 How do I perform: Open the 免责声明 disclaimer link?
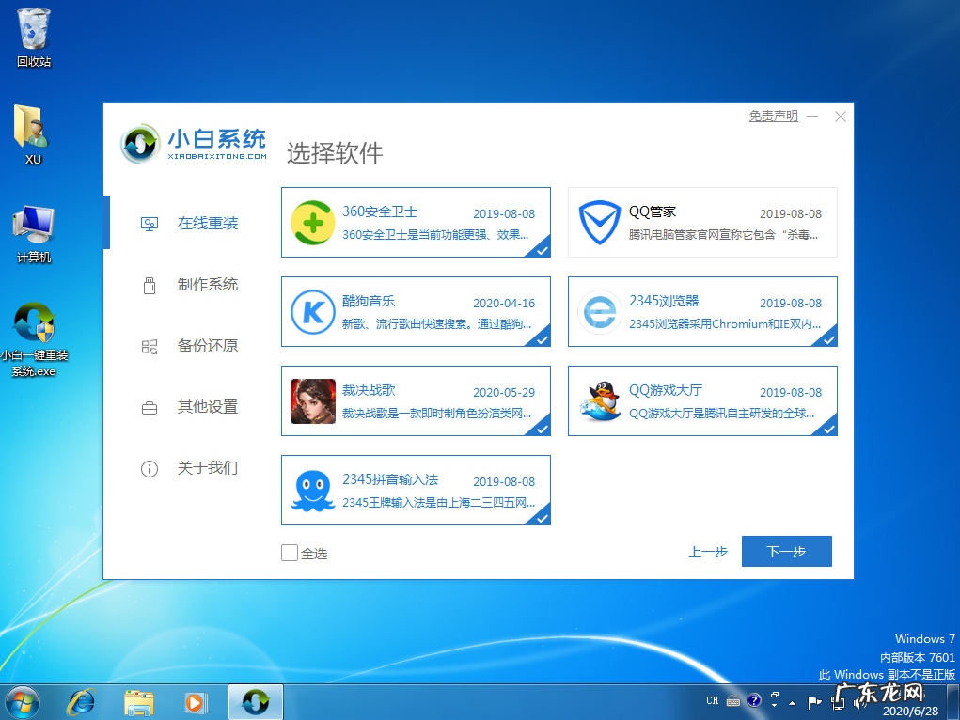(772, 115)
